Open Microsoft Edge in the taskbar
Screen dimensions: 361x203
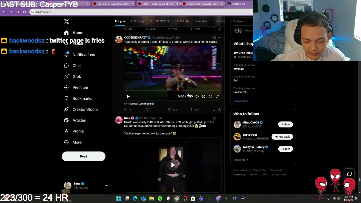135,198
